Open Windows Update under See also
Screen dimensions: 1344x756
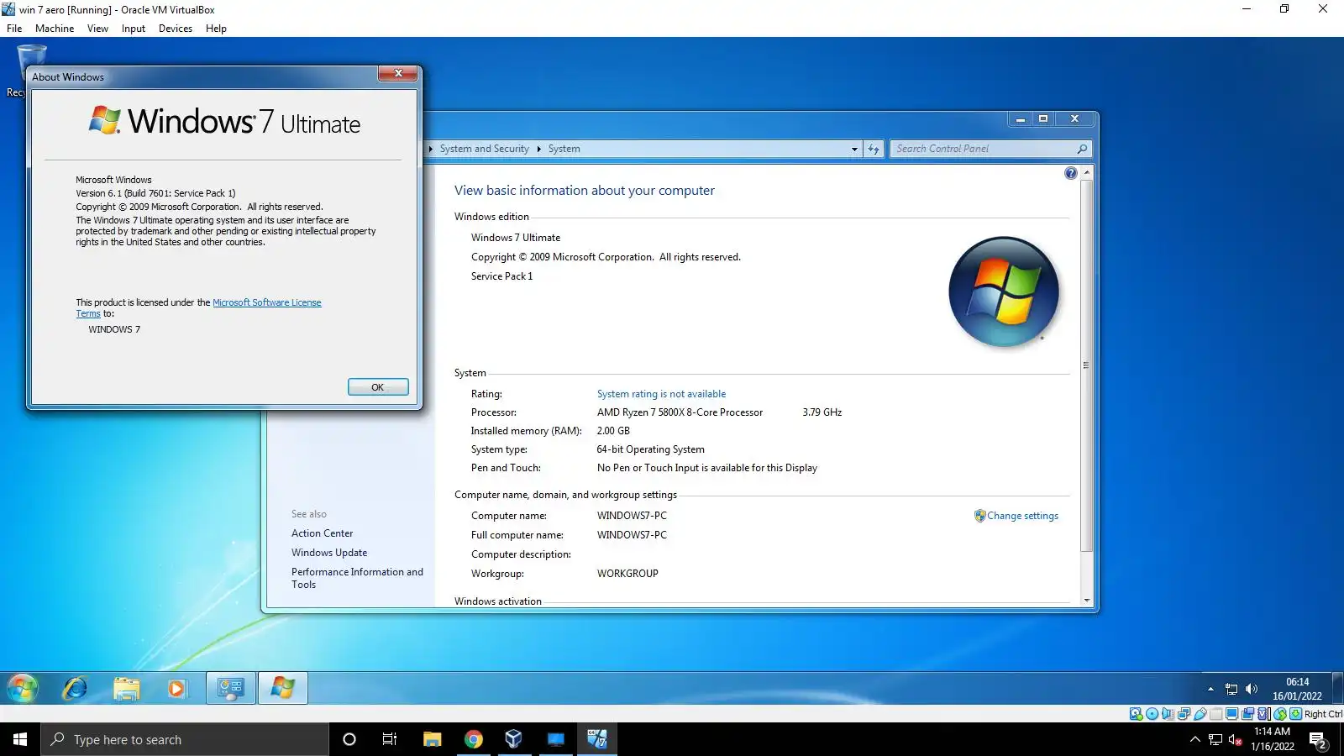[329, 553]
